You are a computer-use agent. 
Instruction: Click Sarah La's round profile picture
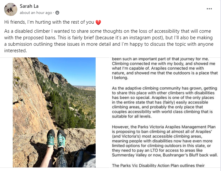coord(11,9)
